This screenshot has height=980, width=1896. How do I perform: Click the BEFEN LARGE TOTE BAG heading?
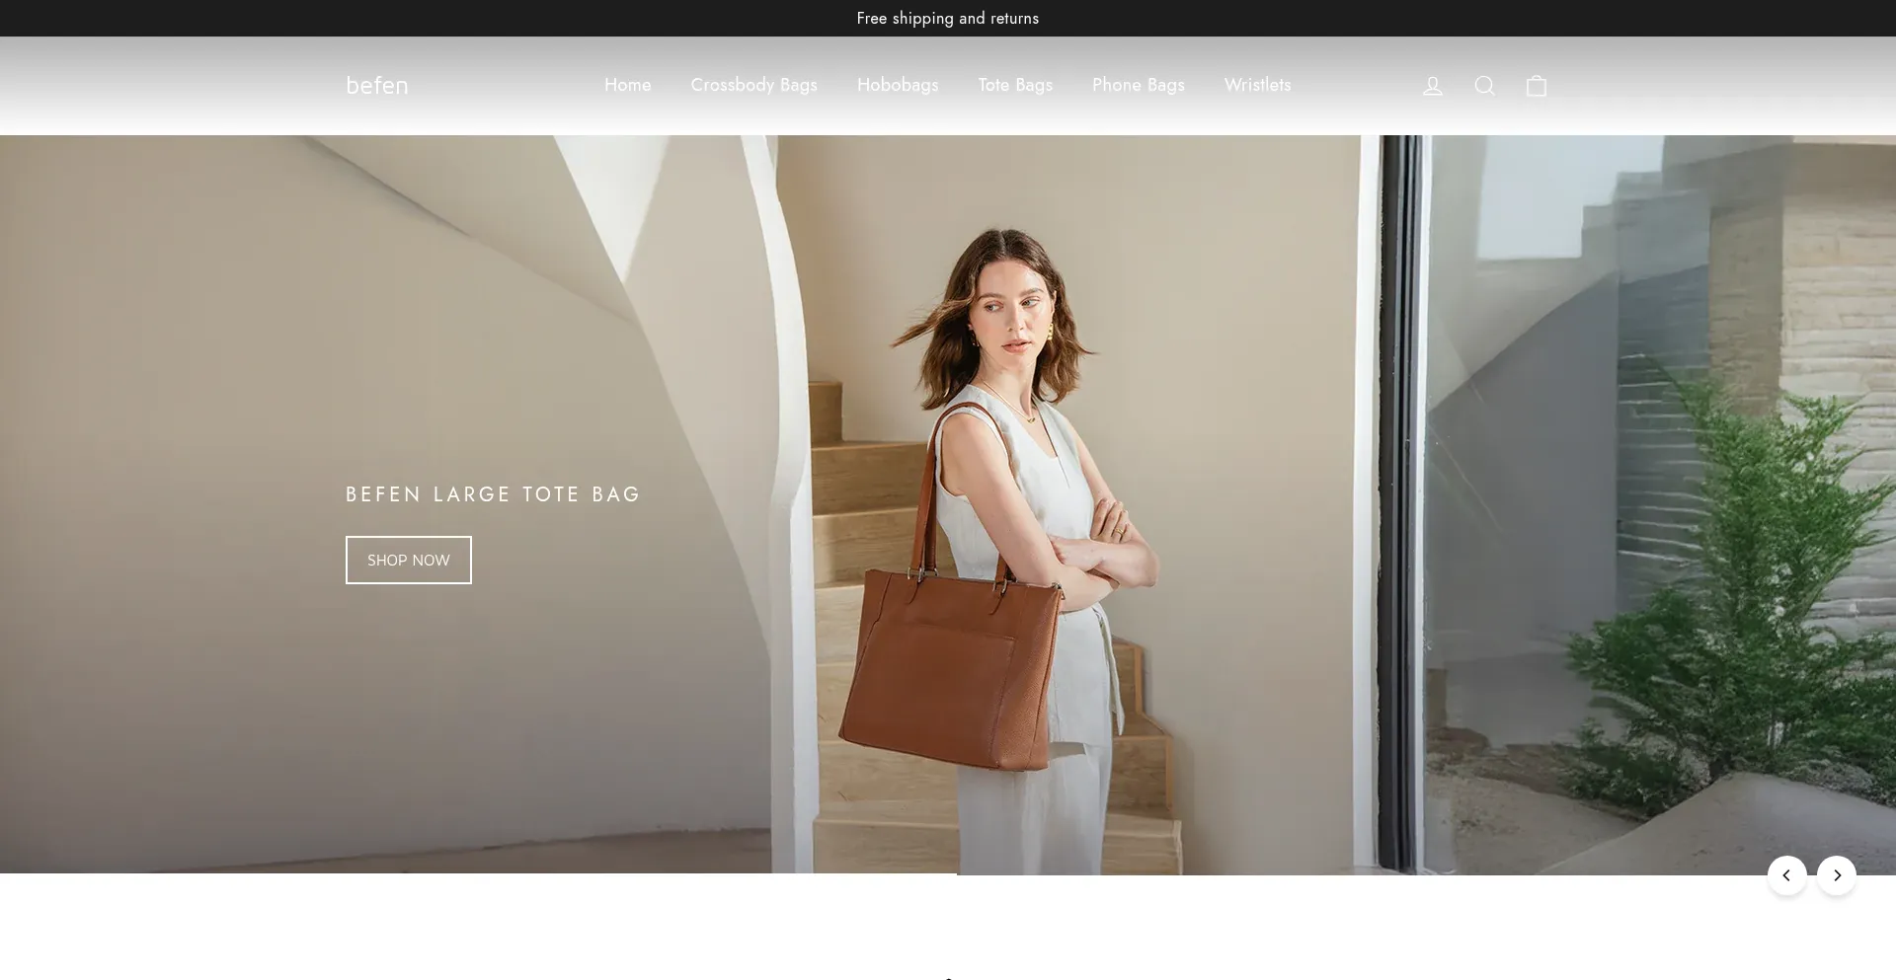(494, 494)
